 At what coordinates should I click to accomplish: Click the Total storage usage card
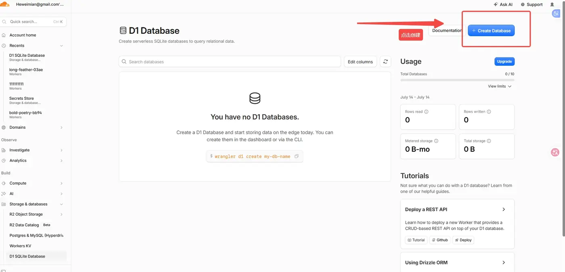pyautogui.click(x=487, y=146)
